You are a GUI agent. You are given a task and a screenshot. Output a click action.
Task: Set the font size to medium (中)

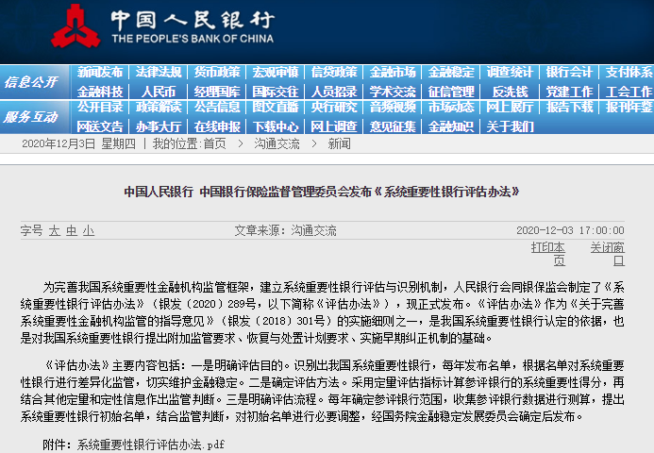point(72,230)
